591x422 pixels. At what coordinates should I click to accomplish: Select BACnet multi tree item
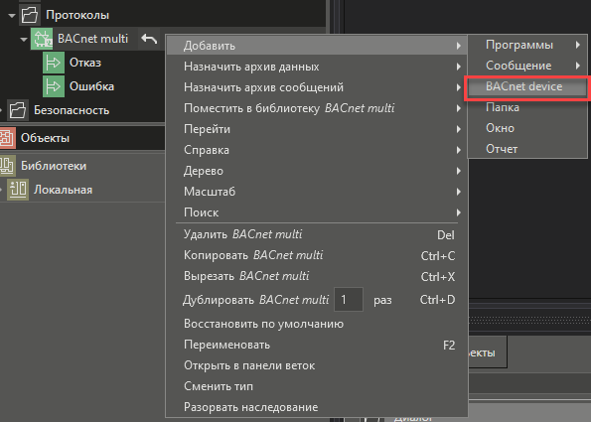[92, 39]
